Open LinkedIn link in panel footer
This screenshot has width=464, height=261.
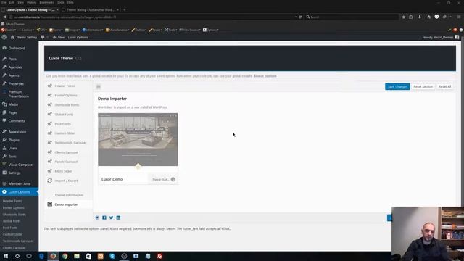(118, 217)
